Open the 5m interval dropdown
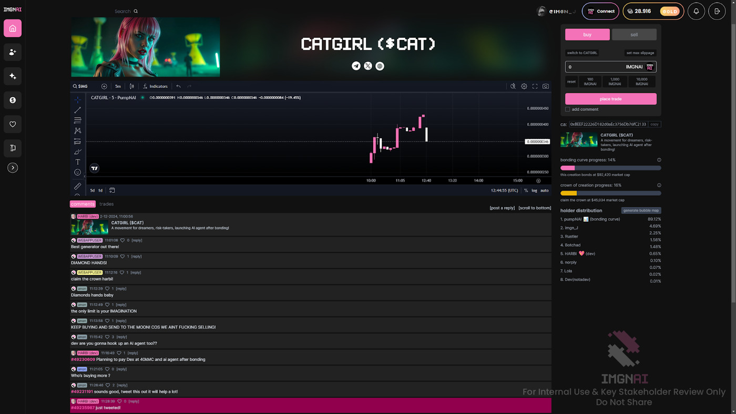Image resolution: width=736 pixels, height=414 pixels. [118, 86]
